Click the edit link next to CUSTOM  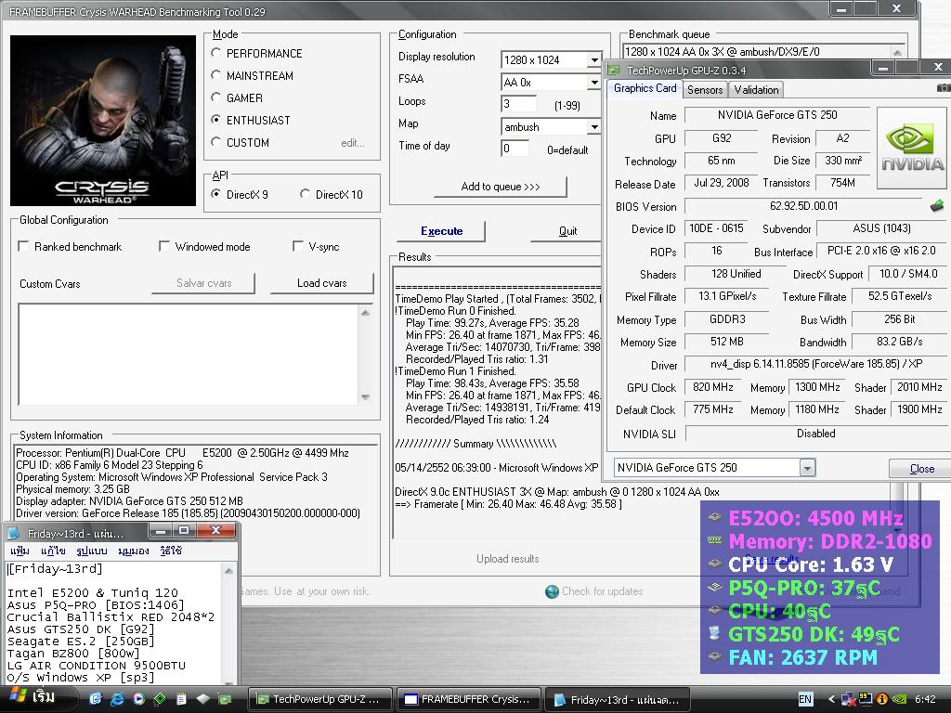pyautogui.click(x=352, y=143)
